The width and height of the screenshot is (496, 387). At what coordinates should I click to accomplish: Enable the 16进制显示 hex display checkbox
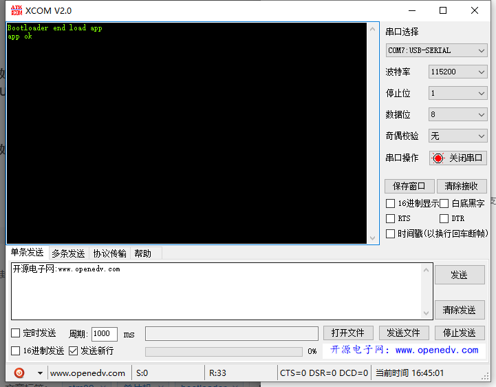pos(390,203)
